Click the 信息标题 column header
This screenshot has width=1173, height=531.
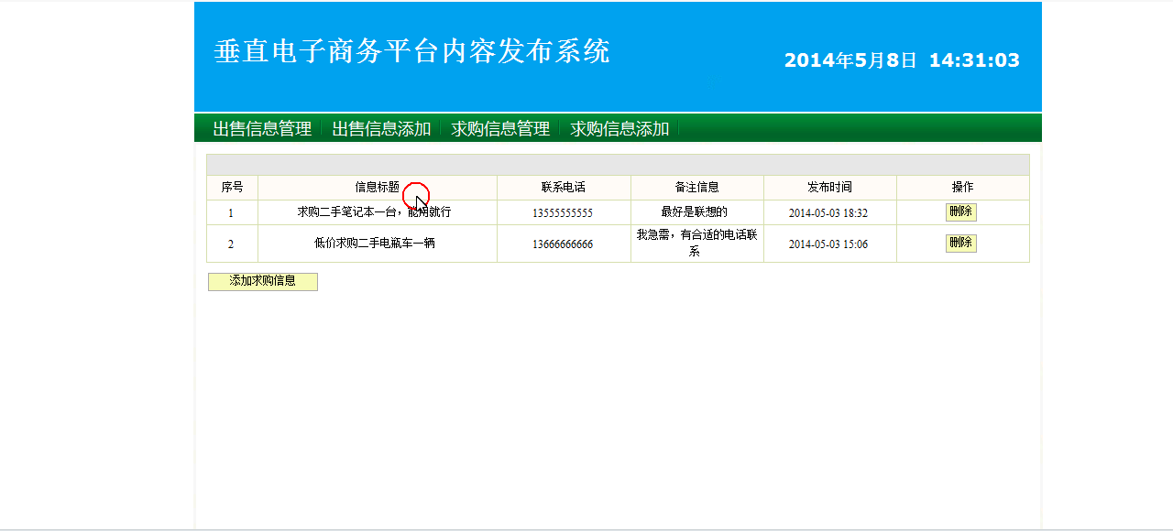[378, 187]
